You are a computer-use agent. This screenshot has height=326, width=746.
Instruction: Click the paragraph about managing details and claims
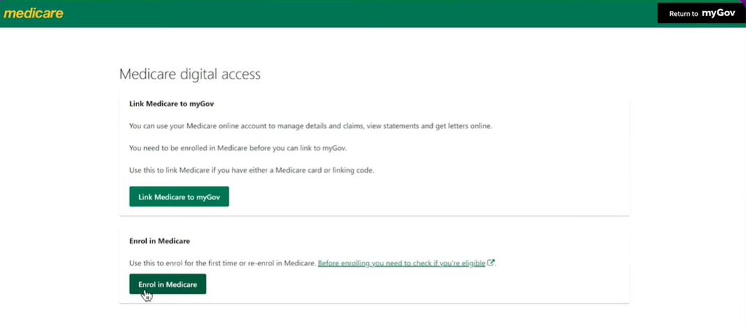[310, 126]
